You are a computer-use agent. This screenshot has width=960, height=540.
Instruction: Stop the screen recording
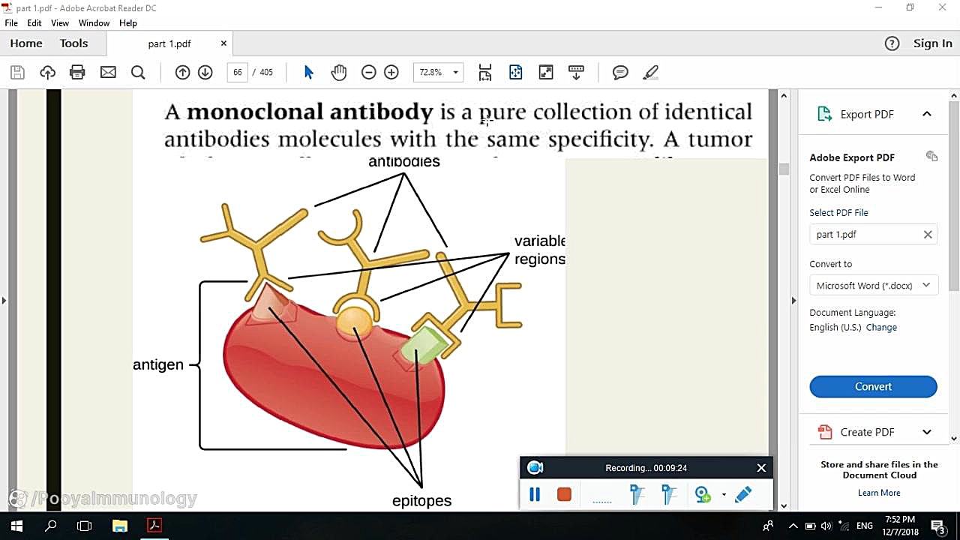click(x=564, y=494)
